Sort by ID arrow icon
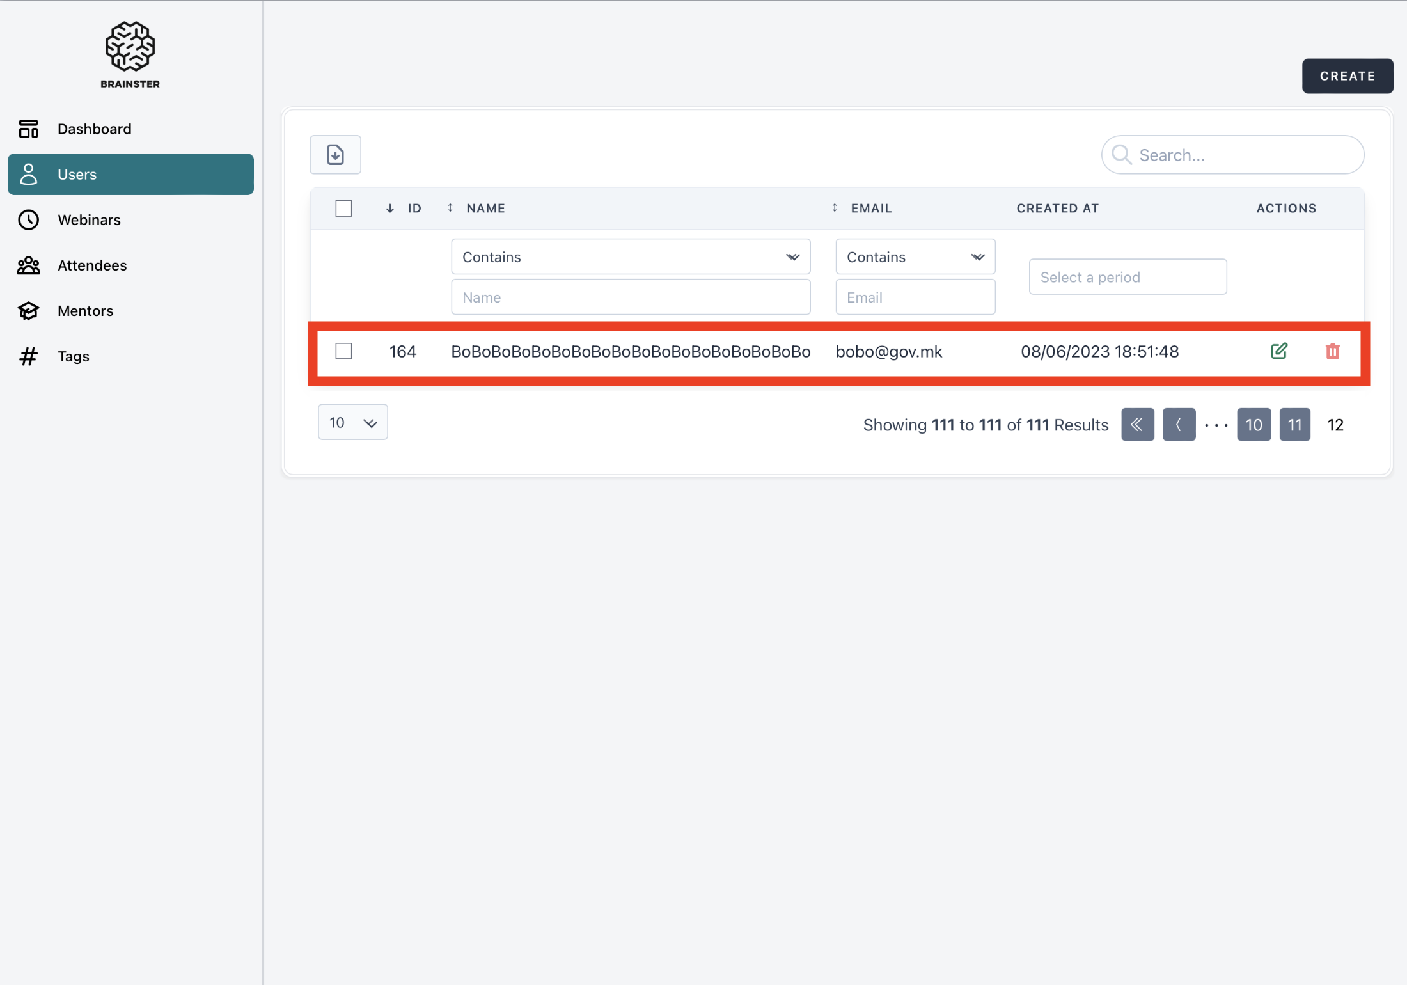This screenshot has height=985, width=1407. [390, 209]
